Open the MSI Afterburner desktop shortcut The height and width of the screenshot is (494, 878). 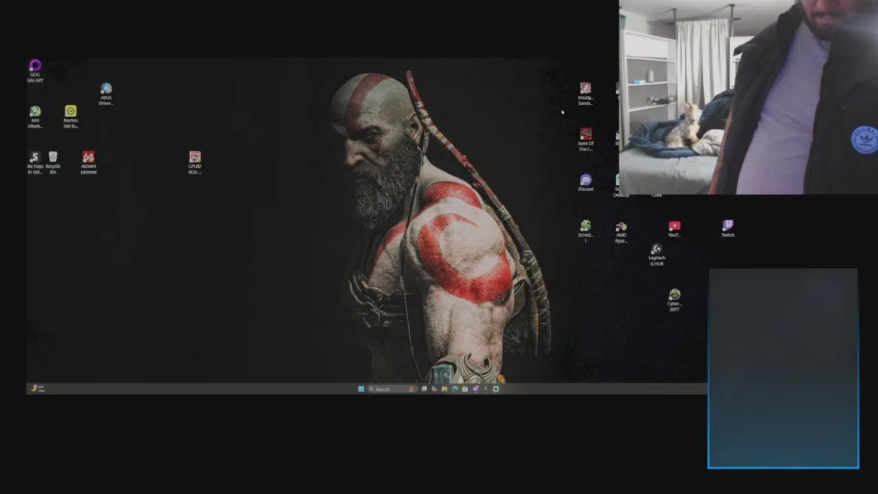pyautogui.click(x=35, y=117)
